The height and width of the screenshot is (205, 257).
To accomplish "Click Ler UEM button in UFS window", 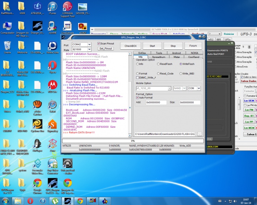I will (249, 101).
